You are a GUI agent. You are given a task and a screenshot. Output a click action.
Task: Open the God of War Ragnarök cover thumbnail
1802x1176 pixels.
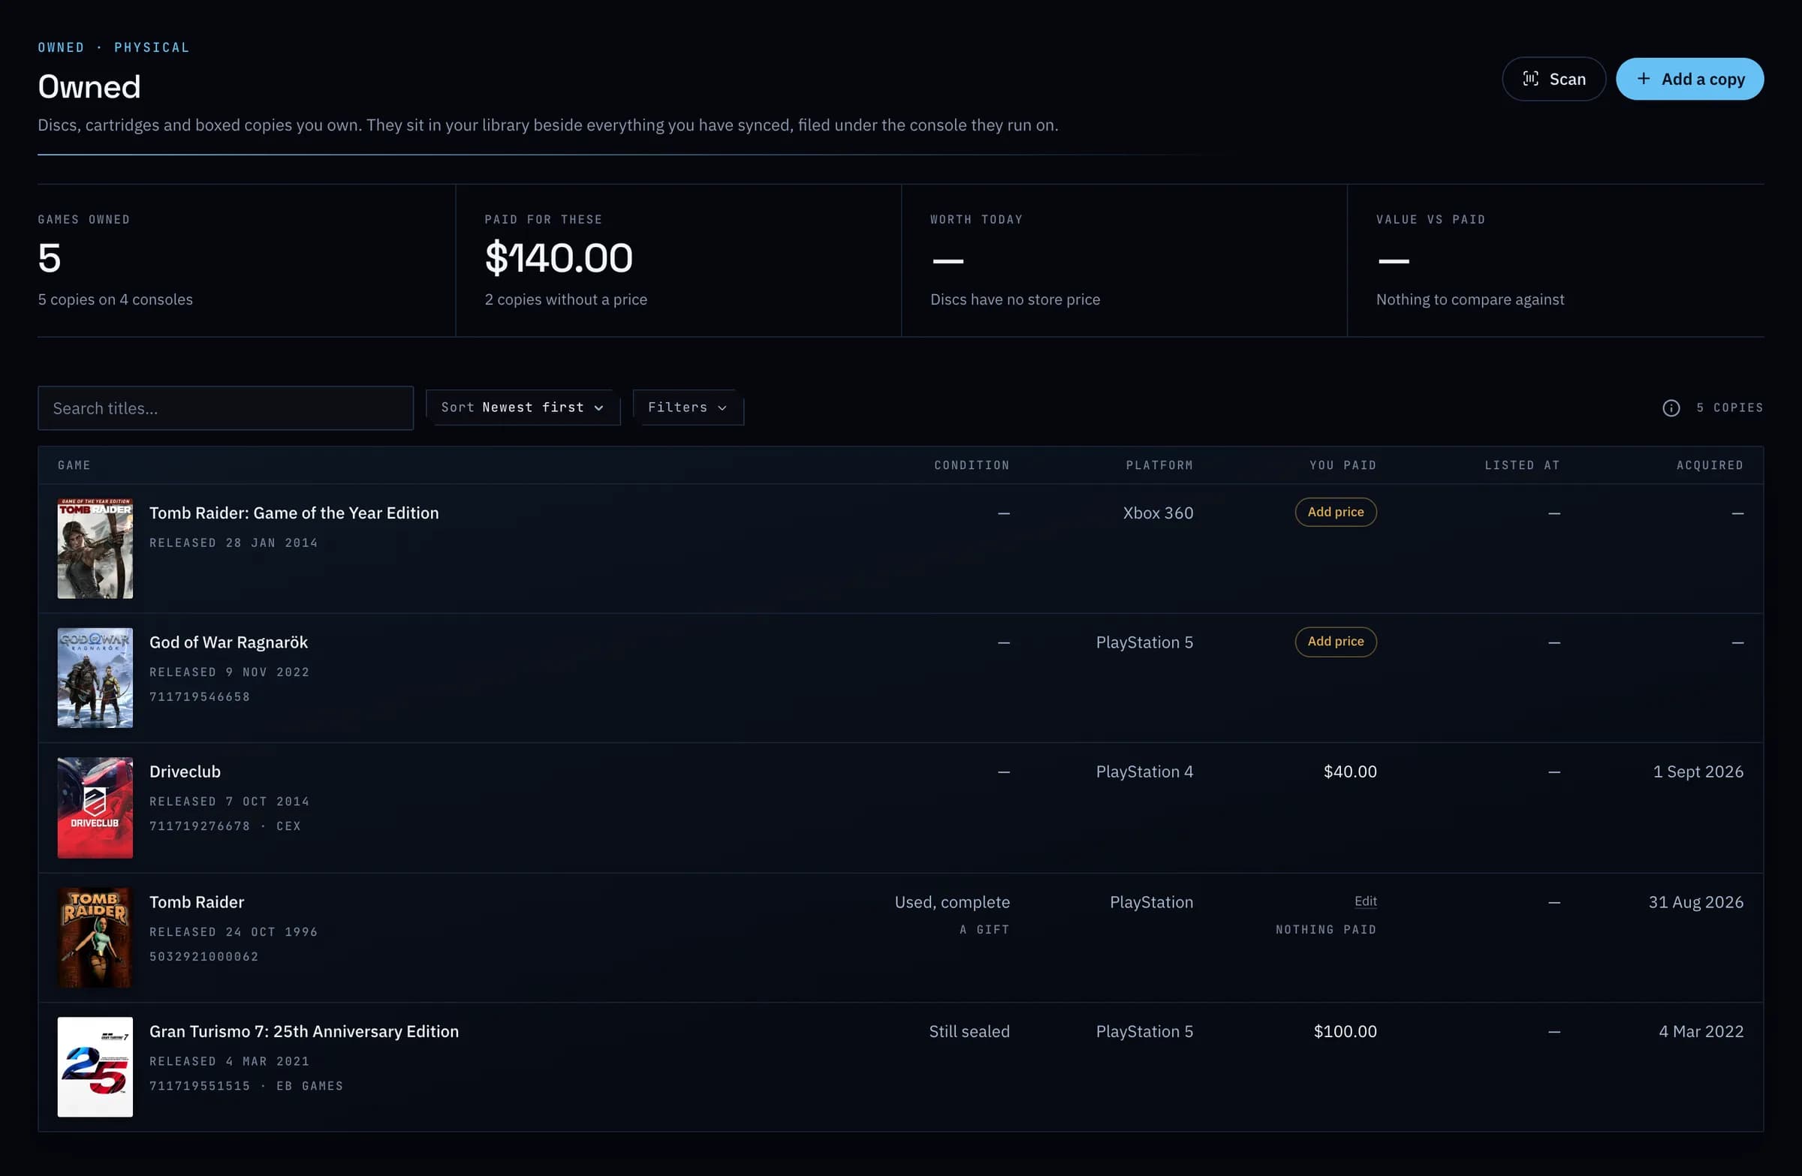tap(95, 678)
